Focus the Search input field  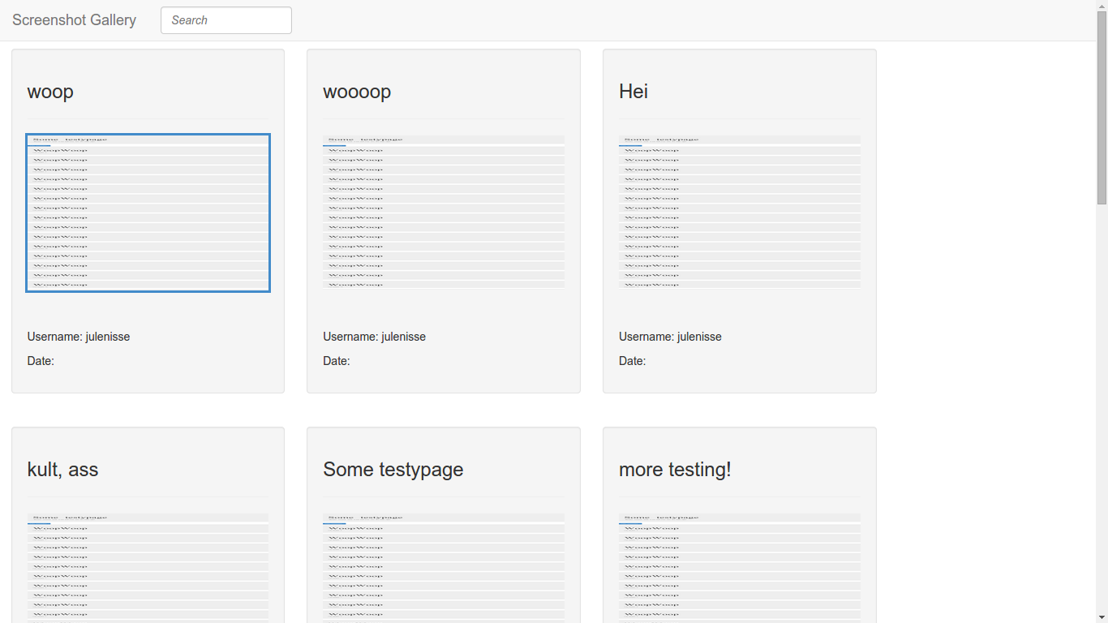click(x=226, y=20)
